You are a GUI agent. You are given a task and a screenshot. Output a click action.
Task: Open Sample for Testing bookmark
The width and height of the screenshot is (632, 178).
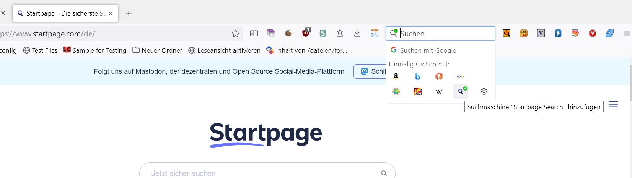[95, 50]
